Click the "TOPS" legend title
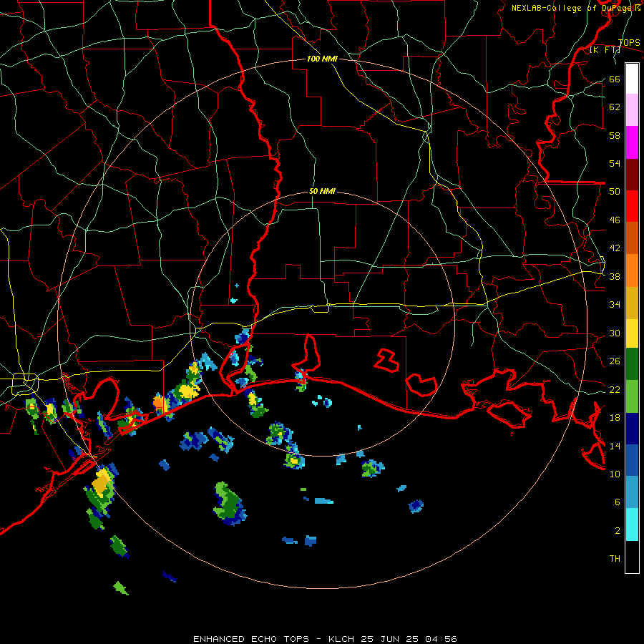This screenshot has height=644, width=644. tap(629, 42)
